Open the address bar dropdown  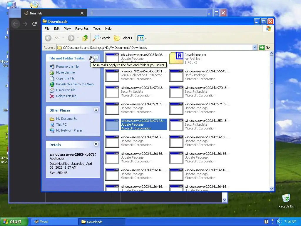tap(255, 47)
